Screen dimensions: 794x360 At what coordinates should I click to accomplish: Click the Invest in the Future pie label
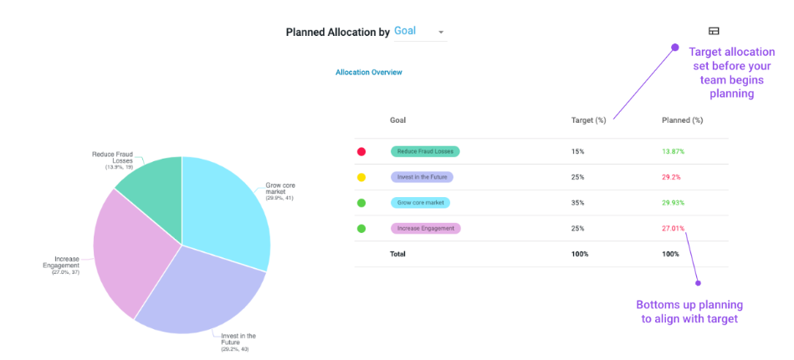(x=238, y=342)
